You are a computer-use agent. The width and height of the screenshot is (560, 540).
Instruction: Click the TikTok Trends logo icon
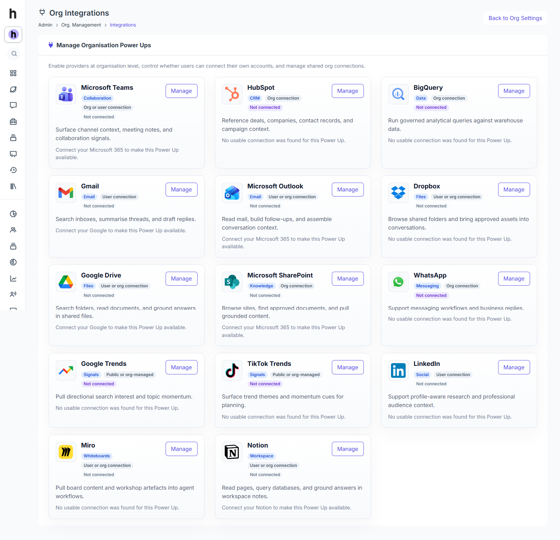click(232, 370)
